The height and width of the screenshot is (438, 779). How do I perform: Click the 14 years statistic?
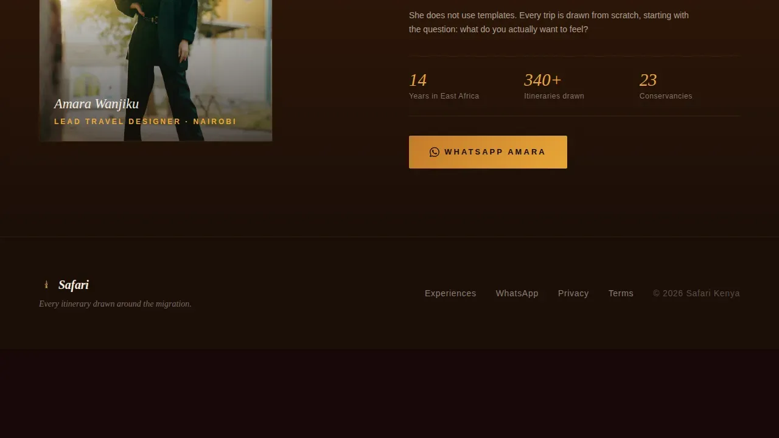click(x=418, y=80)
